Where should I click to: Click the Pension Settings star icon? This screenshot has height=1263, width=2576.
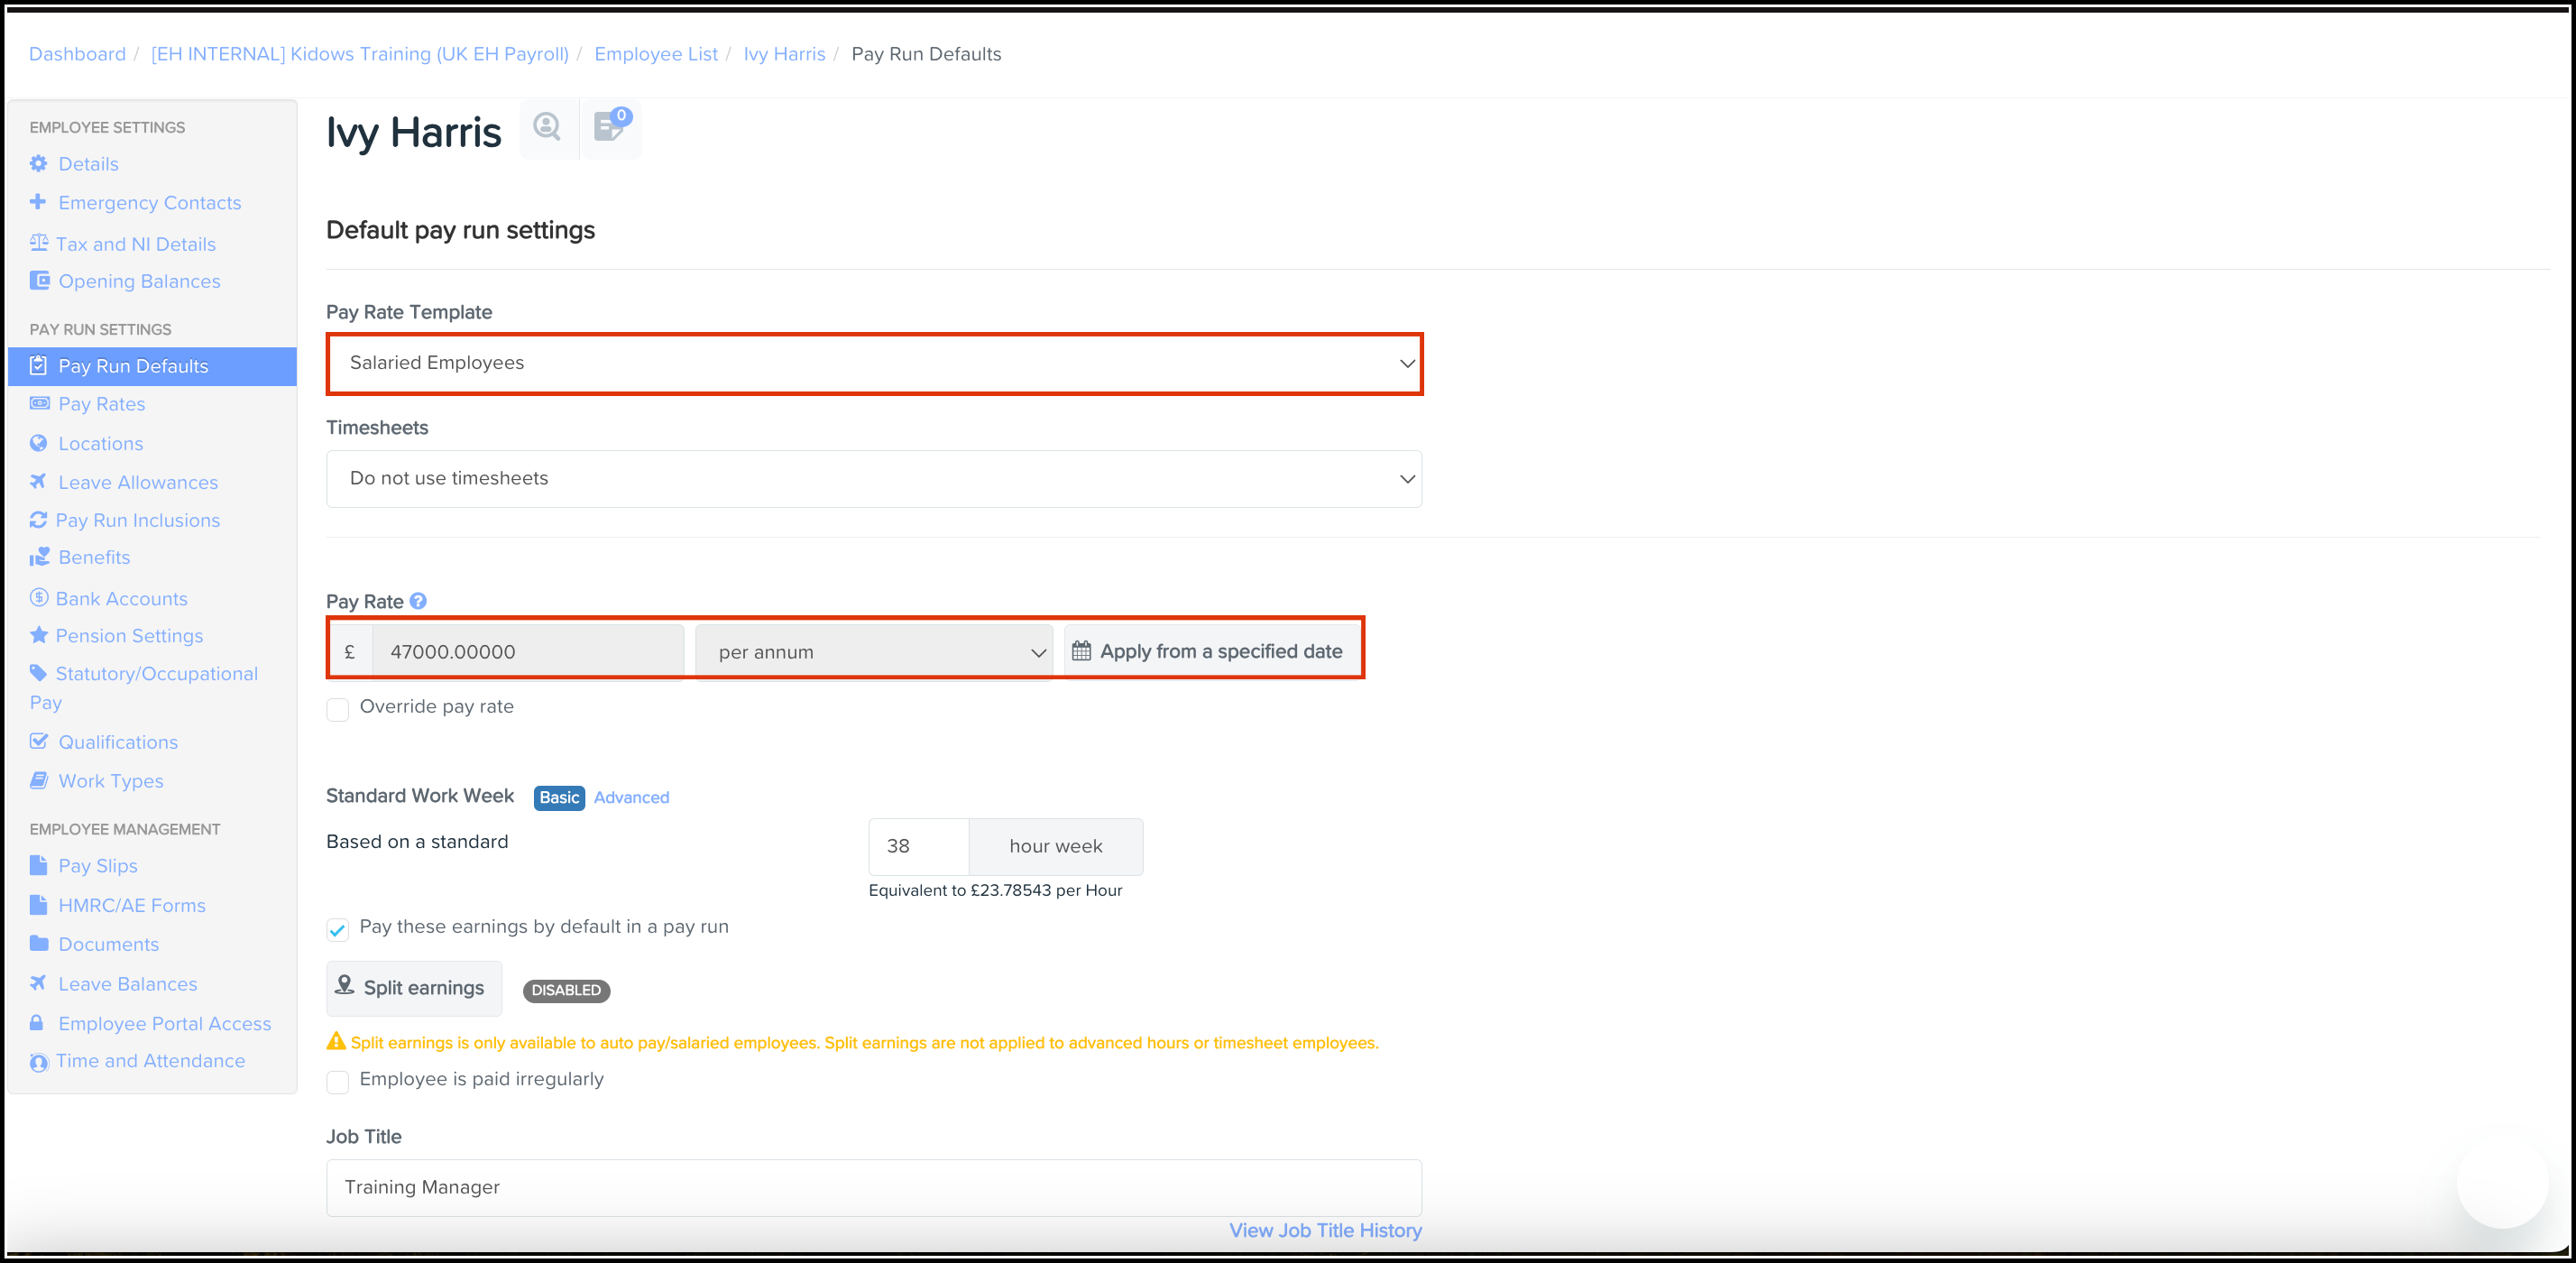pos(39,635)
